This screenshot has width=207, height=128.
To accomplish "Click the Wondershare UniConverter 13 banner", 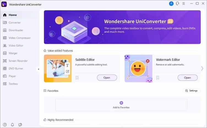I will pyautogui.click(x=122, y=27).
